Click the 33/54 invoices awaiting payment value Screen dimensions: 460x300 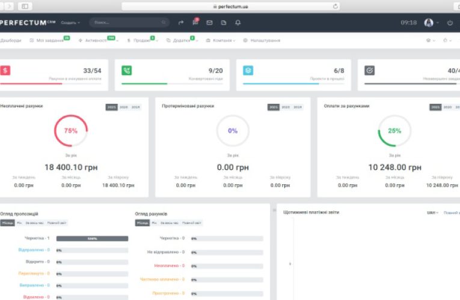(x=92, y=71)
